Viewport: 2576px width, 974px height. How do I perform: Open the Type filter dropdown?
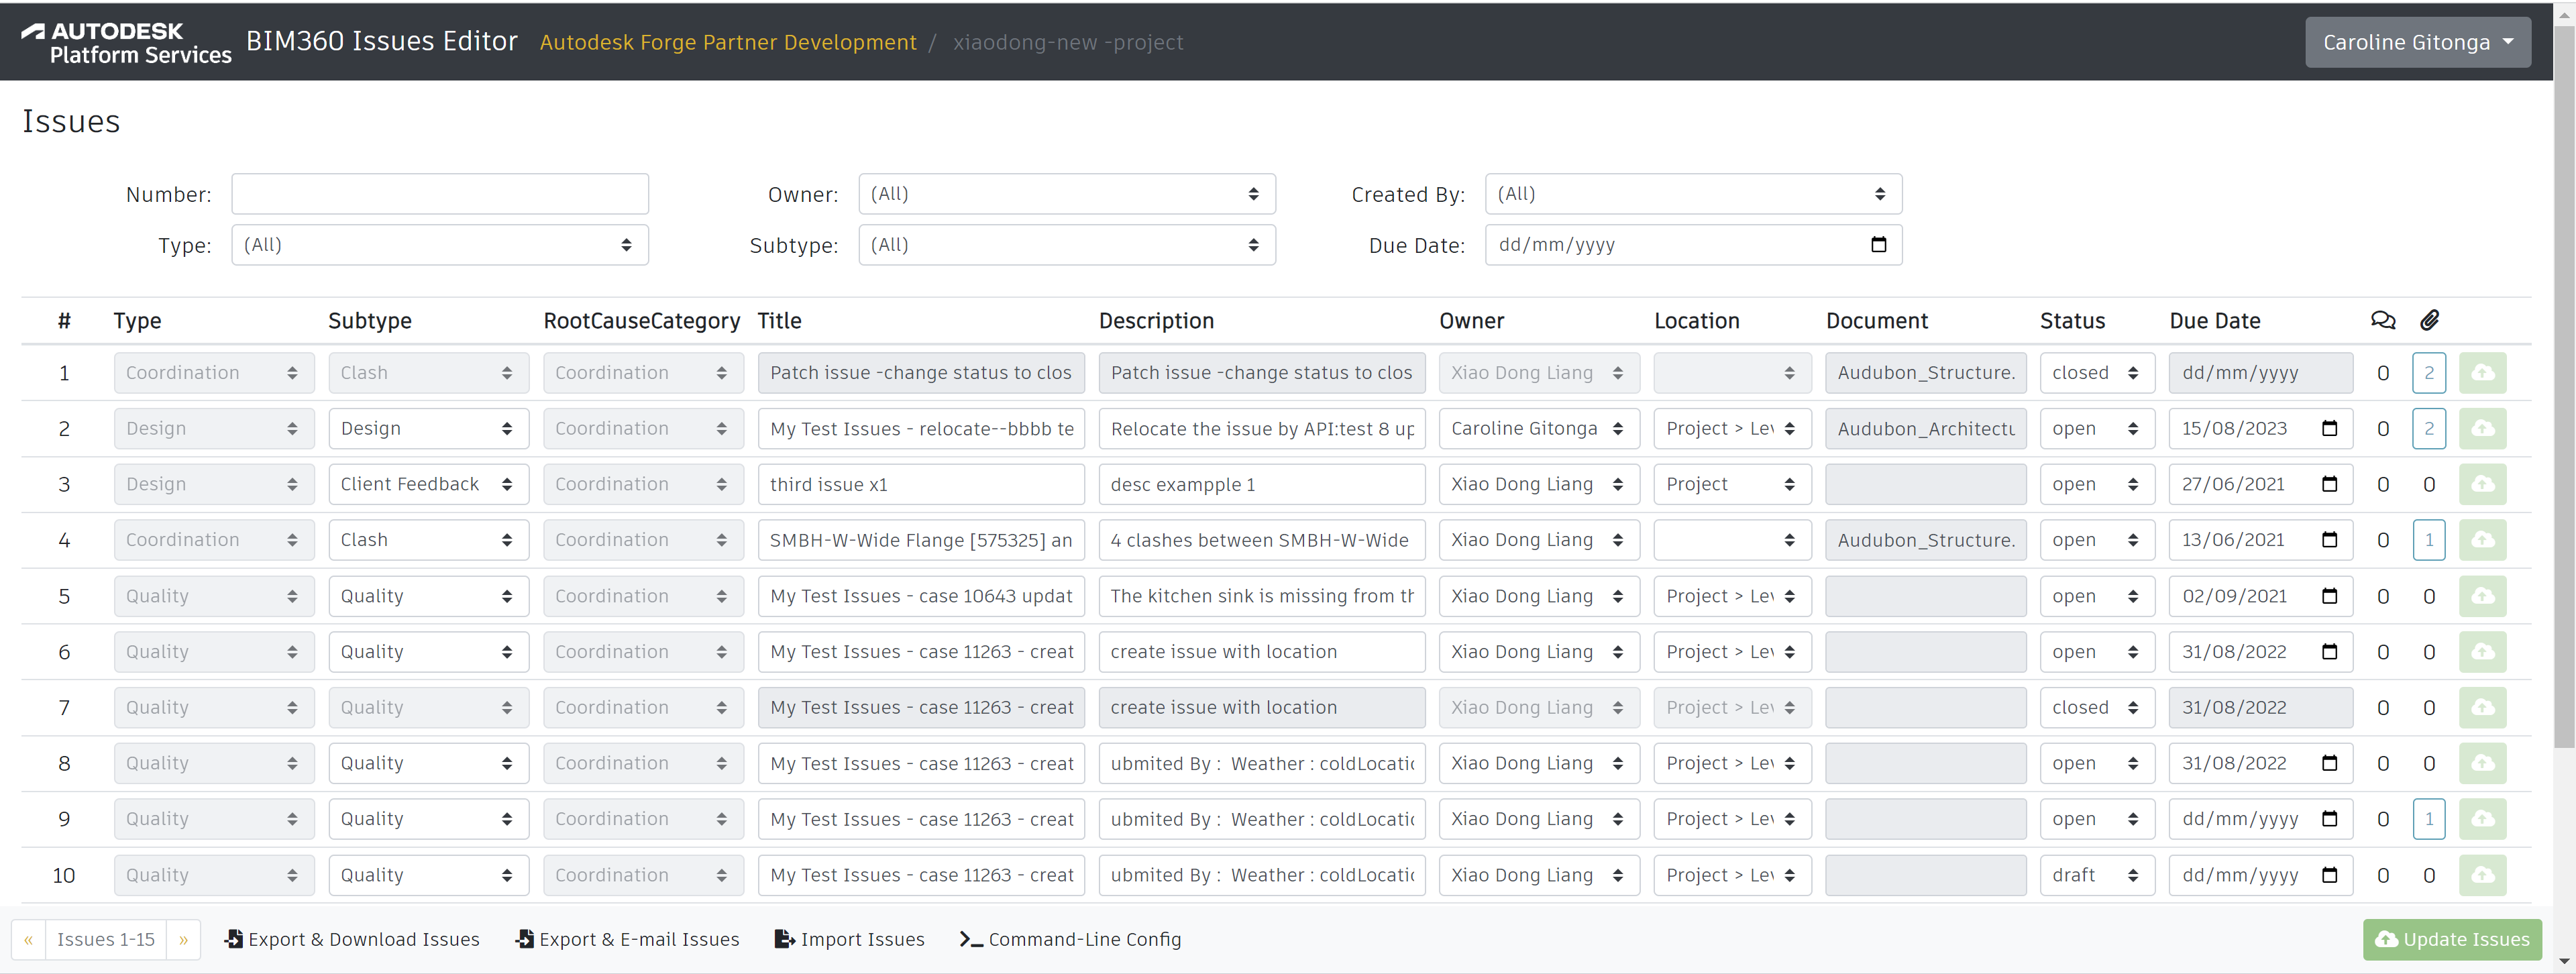click(440, 245)
